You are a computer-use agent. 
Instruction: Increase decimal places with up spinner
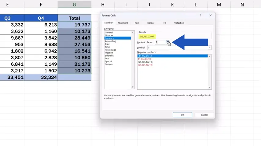pos(167,41)
